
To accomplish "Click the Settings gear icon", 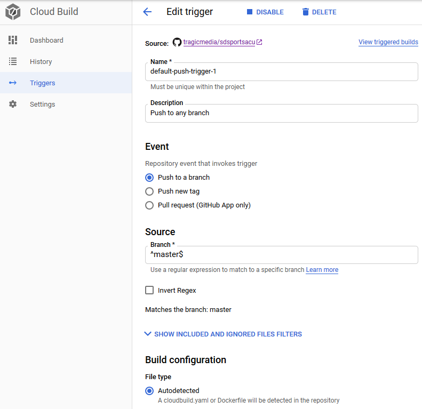I will [13, 104].
